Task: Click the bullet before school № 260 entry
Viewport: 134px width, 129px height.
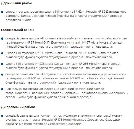Action: click(2, 74)
